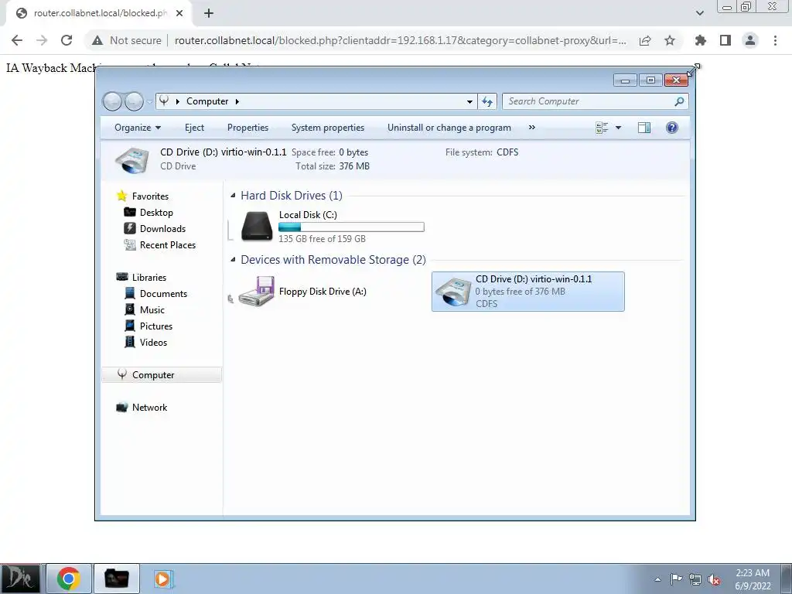Click Computer in Explorer breadcrumb
The width and height of the screenshot is (792, 594).
(207, 101)
